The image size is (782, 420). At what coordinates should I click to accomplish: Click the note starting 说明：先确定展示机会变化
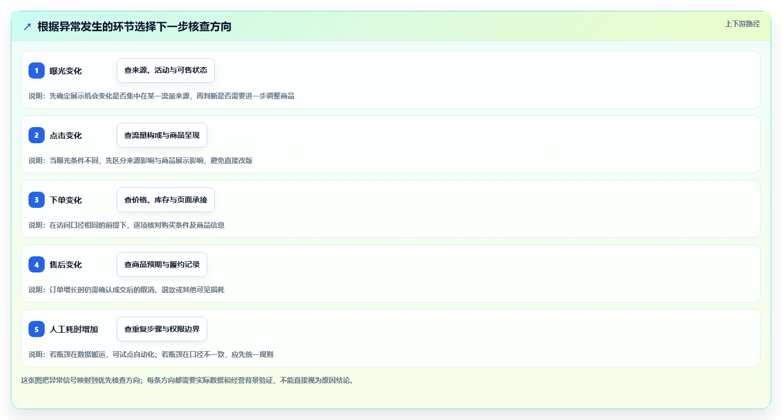(x=161, y=96)
